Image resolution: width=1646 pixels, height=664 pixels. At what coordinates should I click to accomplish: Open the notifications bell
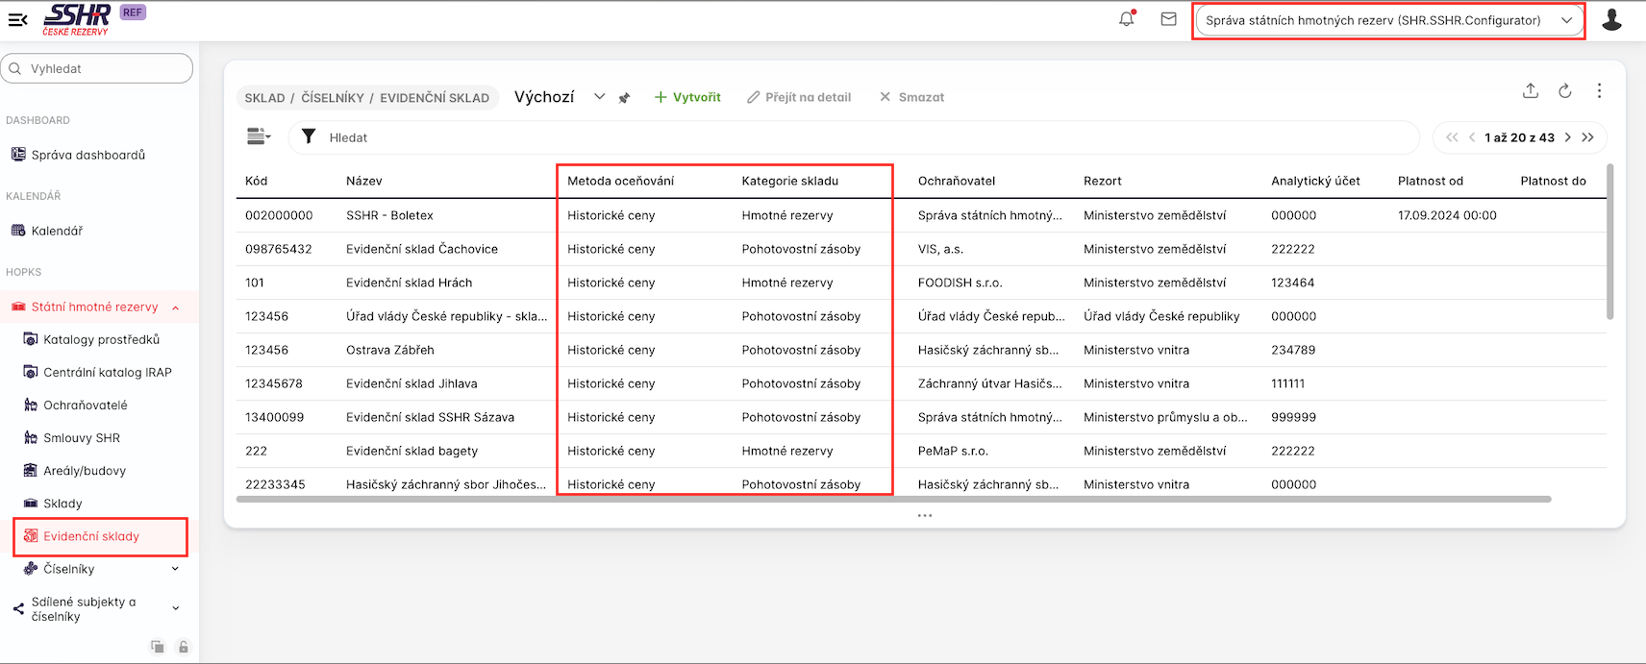tap(1126, 19)
